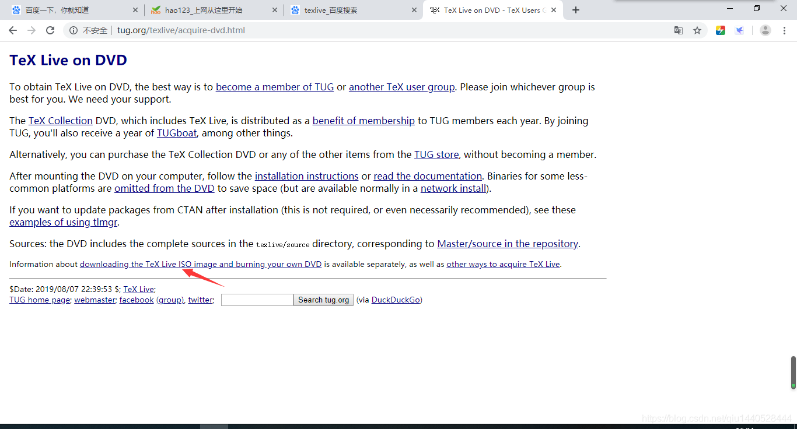Viewport: 797px width, 429px height.
Task: Close the texlive_百度搜索 tab
Action: (x=414, y=10)
